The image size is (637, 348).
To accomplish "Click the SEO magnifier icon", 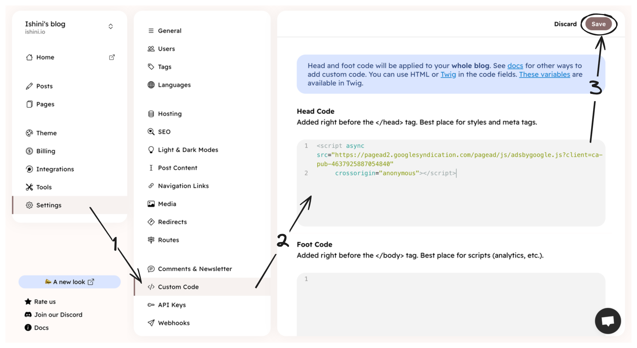I will (151, 131).
